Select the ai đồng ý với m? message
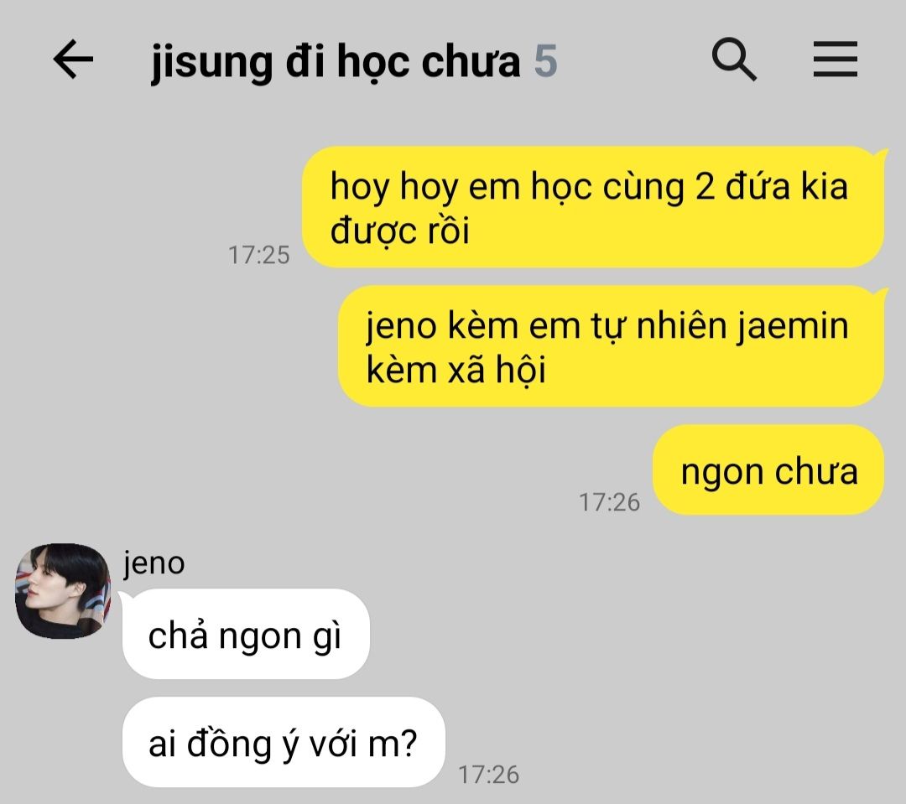This screenshot has height=804, width=906. [284, 742]
